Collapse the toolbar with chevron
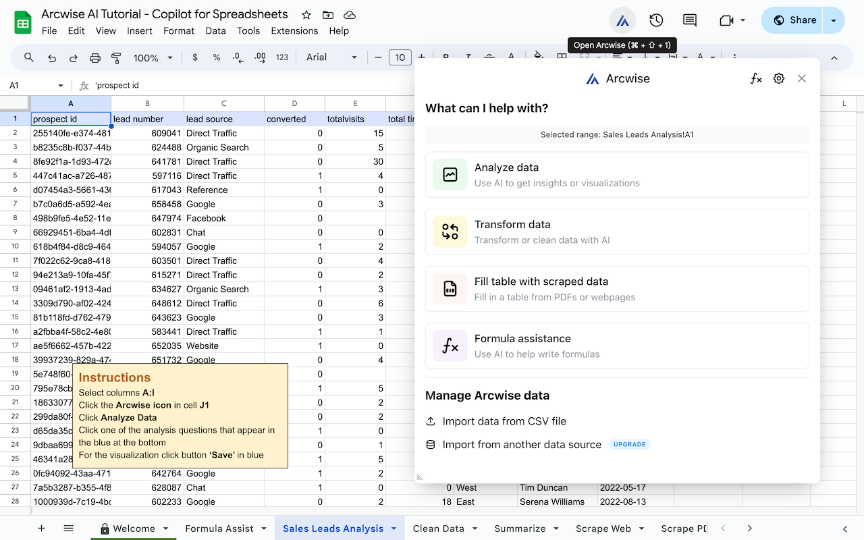This screenshot has height=540, width=864. 834,58
